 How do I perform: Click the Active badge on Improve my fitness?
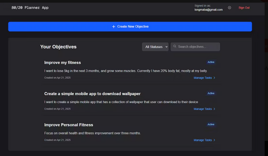(211, 62)
